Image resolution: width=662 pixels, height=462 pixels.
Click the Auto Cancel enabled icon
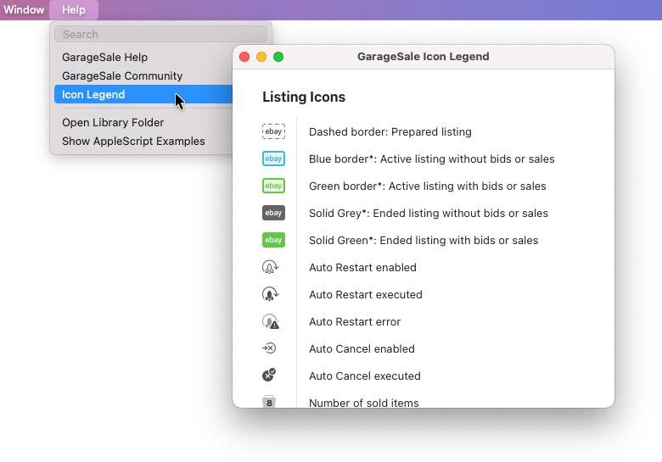click(270, 348)
